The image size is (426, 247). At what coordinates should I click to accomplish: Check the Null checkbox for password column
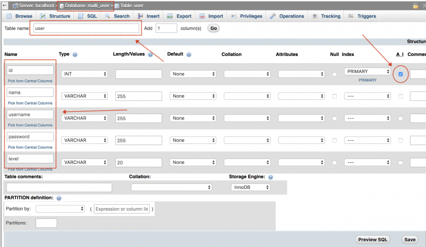point(334,141)
